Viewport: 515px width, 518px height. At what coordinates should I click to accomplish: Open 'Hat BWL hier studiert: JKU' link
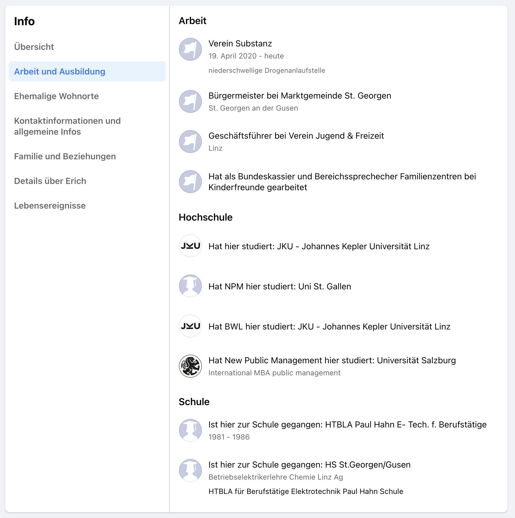tap(329, 327)
